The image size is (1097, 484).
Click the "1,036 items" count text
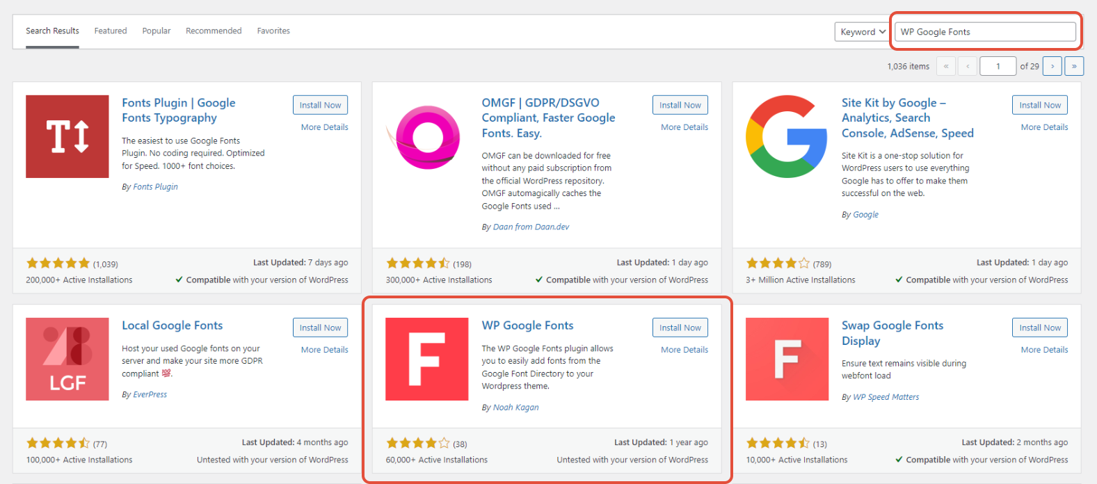tap(908, 66)
